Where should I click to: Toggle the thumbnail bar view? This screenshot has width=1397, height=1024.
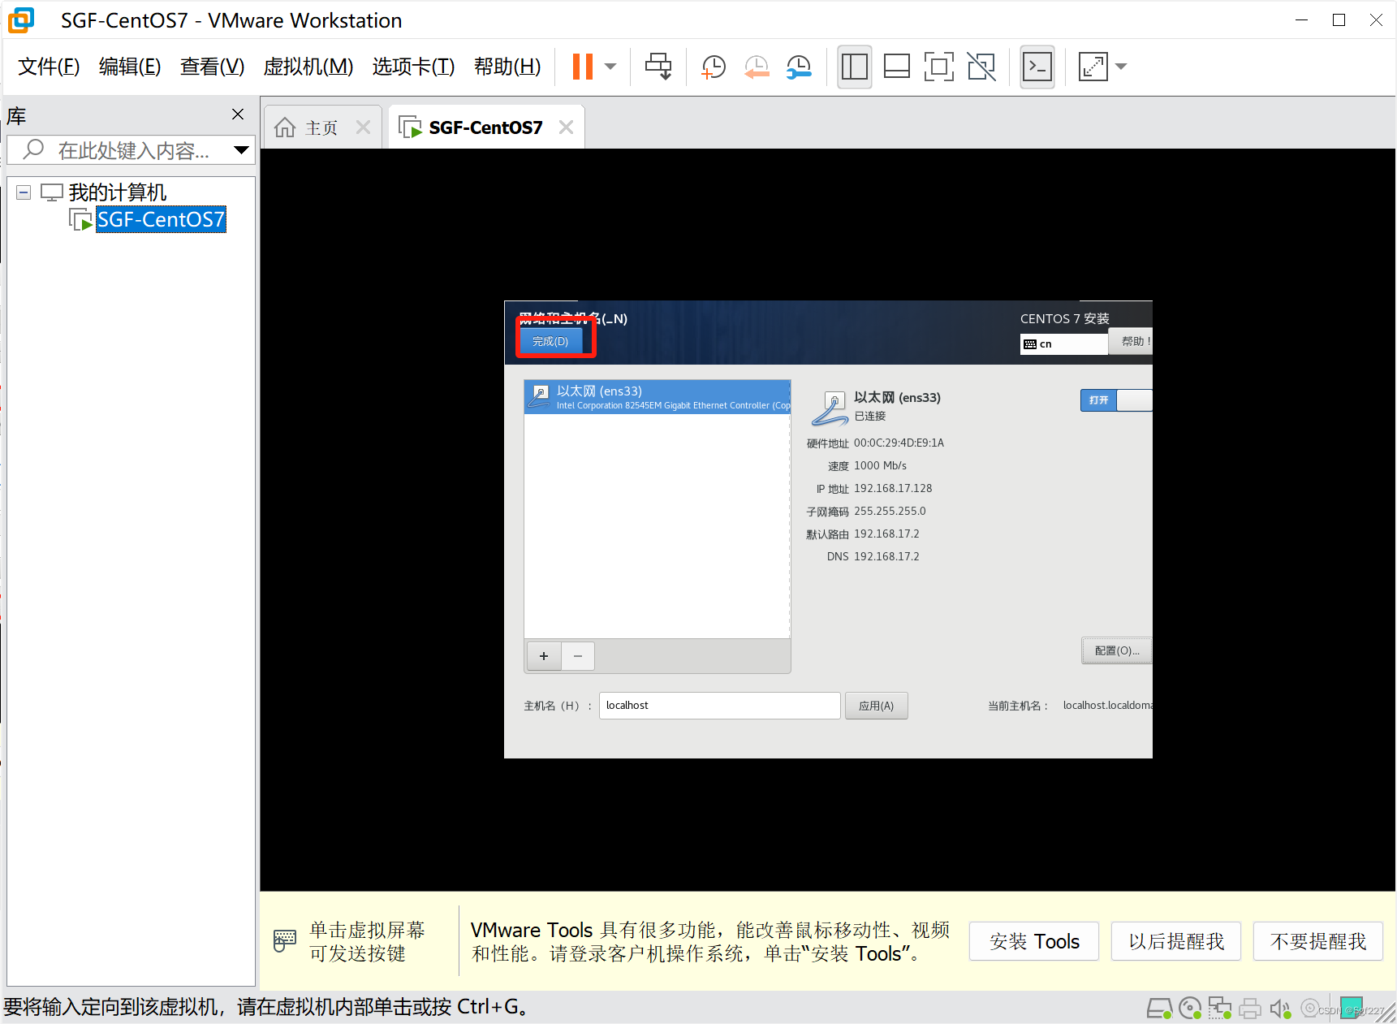[x=896, y=67]
